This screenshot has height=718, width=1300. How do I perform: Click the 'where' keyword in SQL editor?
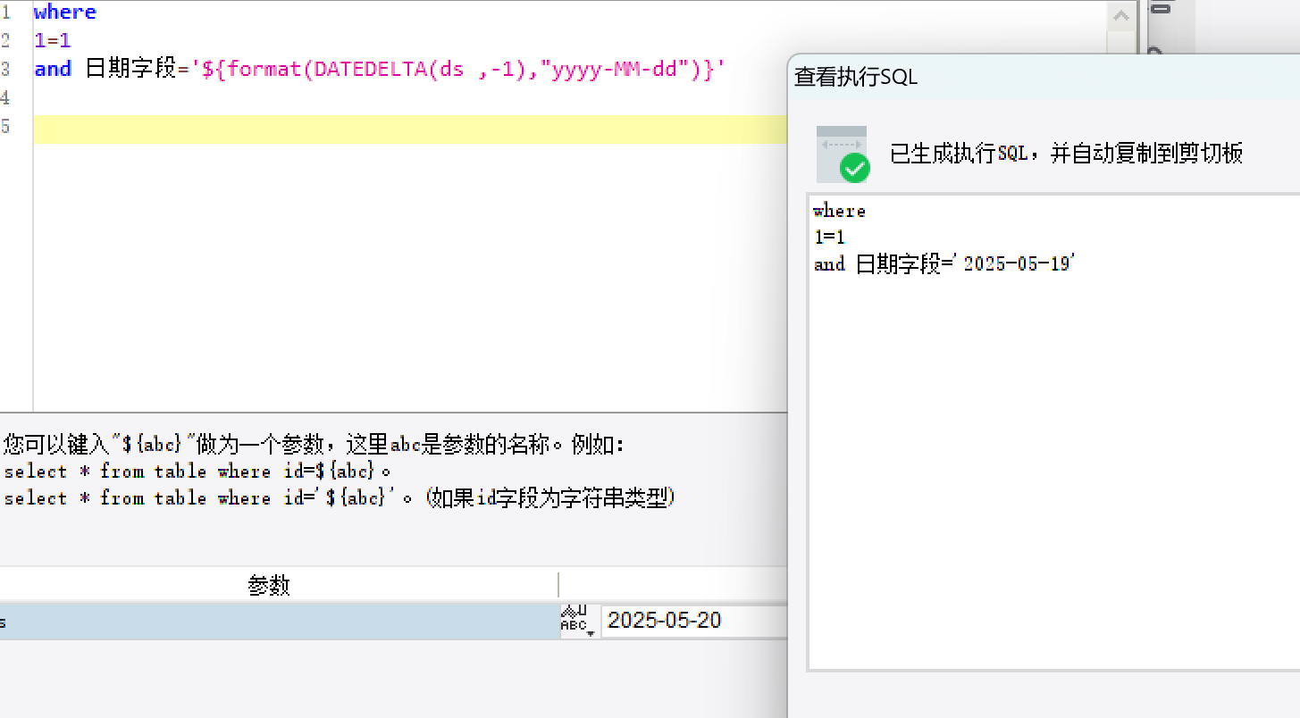point(64,13)
